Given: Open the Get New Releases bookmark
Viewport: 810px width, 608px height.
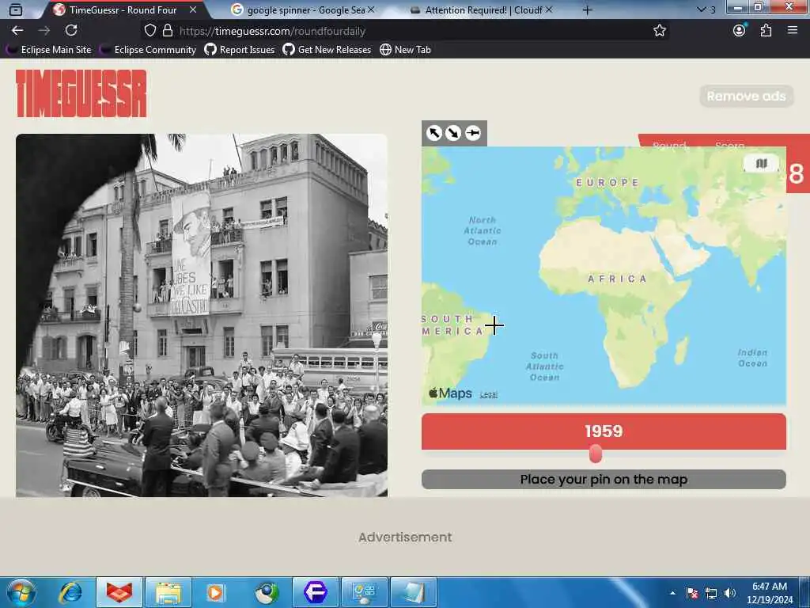Looking at the screenshot, I should [327, 50].
